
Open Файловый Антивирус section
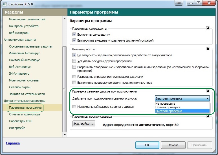point(25,53)
